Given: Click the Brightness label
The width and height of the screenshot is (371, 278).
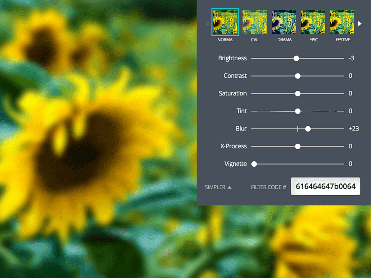Looking at the screenshot, I should pyautogui.click(x=232, y=58).
